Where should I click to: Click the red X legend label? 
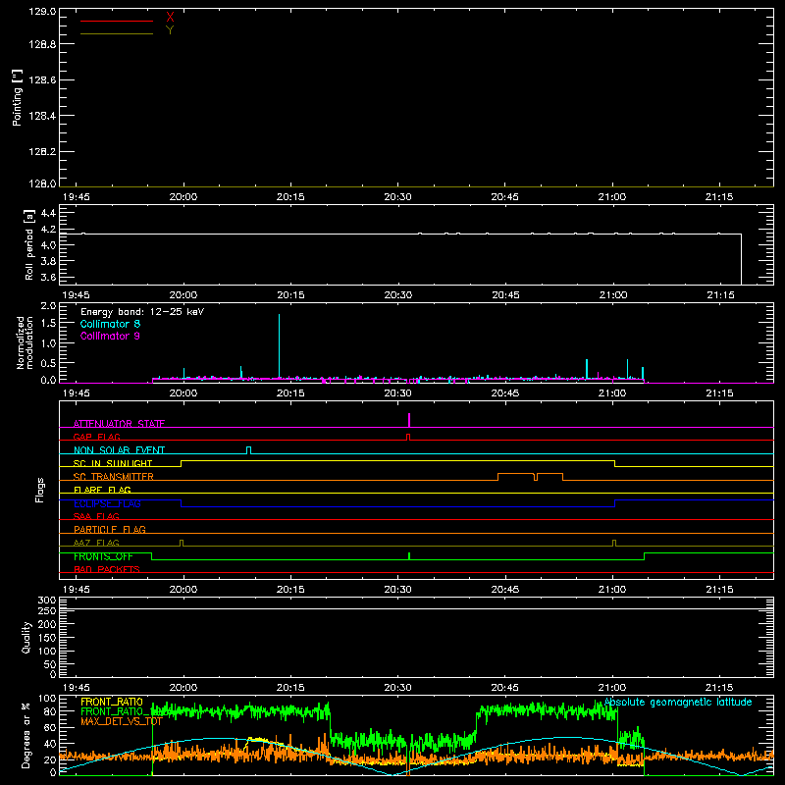tap(170, 18)
